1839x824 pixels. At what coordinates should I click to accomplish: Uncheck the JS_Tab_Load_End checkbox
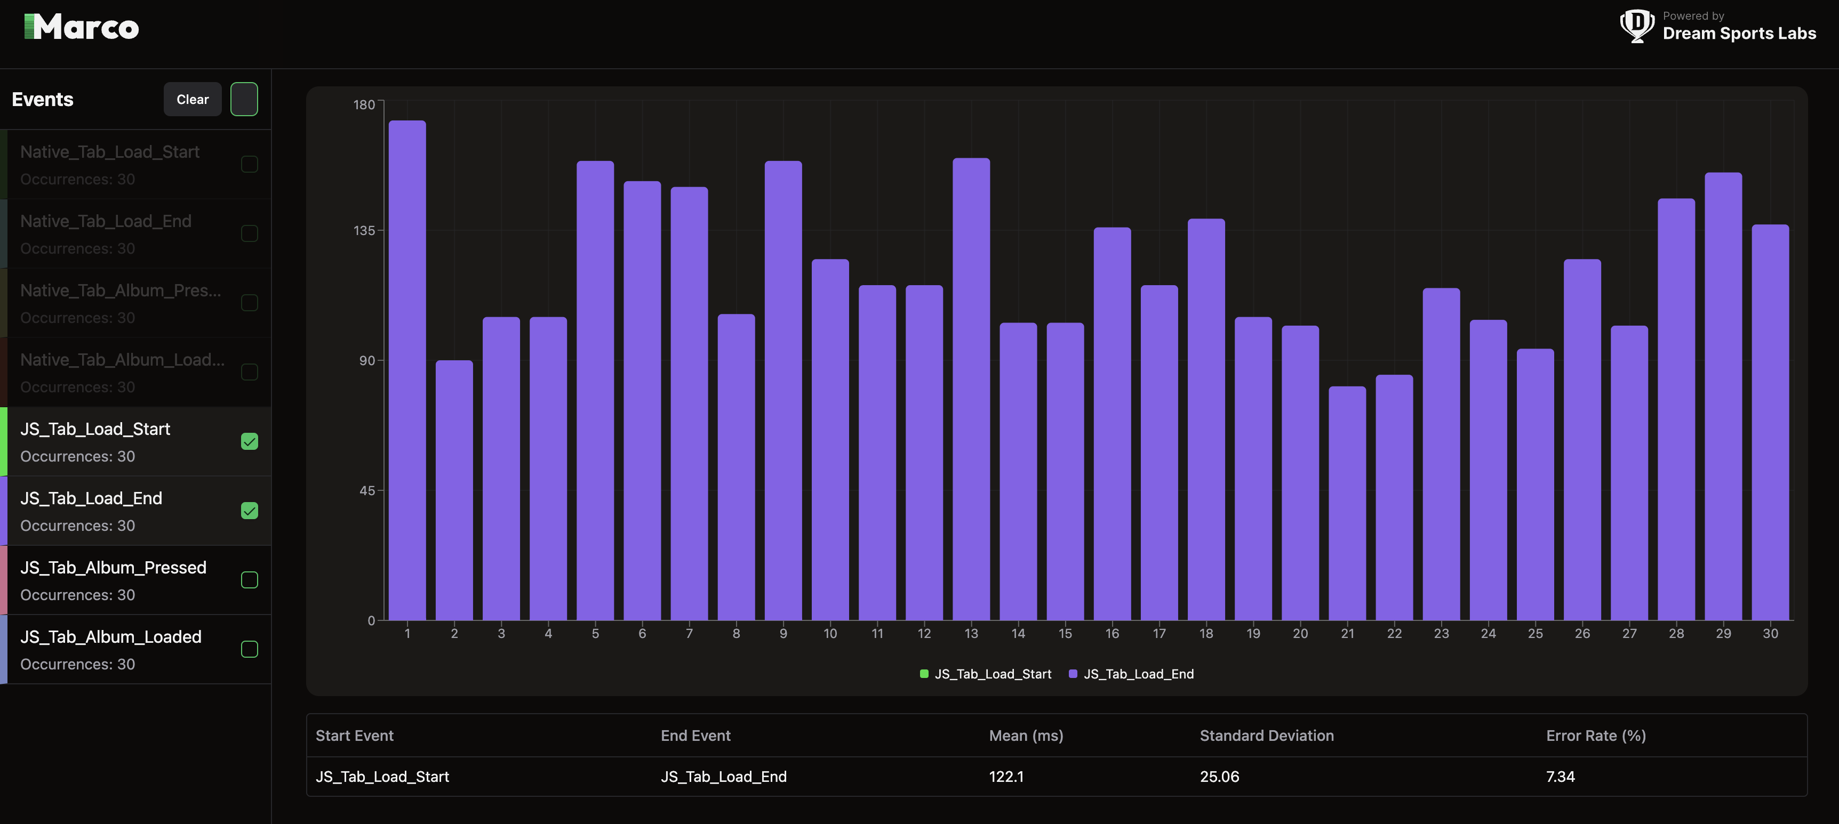(249, 511)
